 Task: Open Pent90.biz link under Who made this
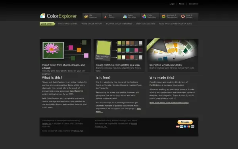click(154, 85)
